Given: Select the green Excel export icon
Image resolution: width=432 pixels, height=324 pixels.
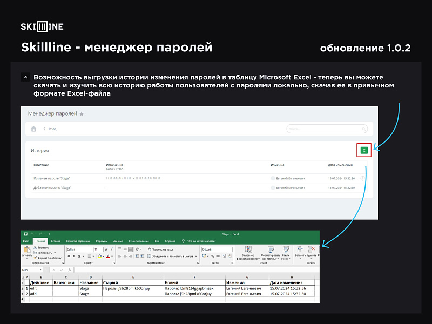Looking at the screenshot, I should tap(363, 150).
